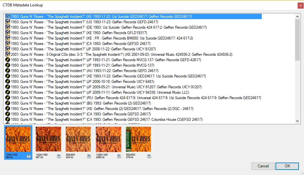The image size is (304, 175).
Task: Select the 506x500 cover art thumbnail
Action: (x=78, y=139)
